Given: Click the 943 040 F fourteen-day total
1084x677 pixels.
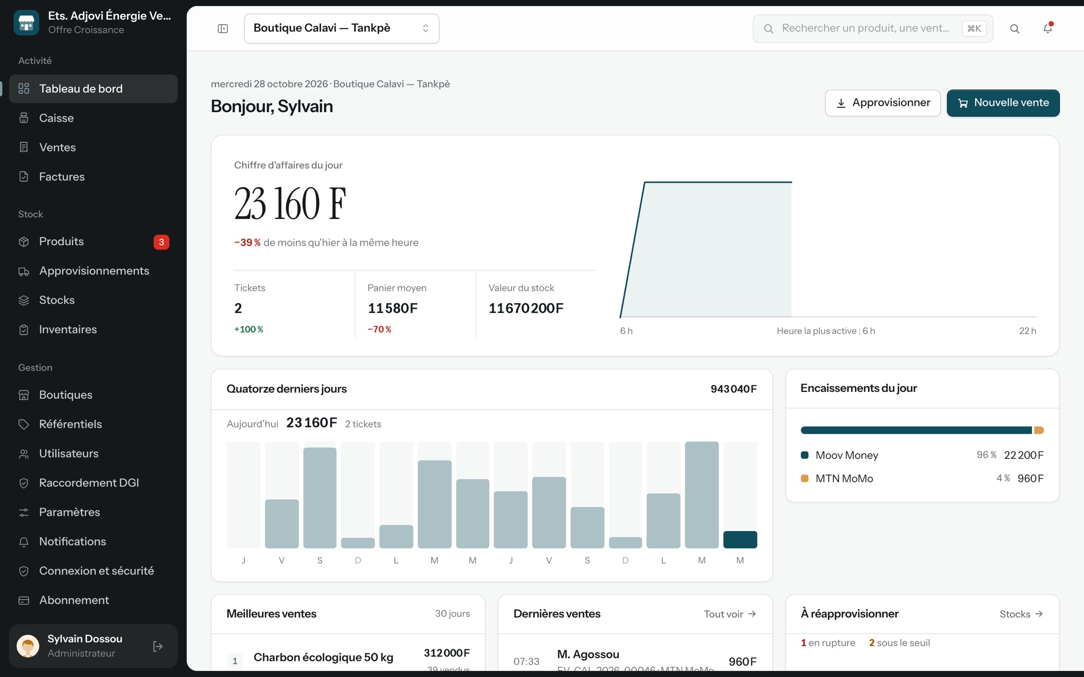Looking at the screenshot, I should tap(733, 389).
